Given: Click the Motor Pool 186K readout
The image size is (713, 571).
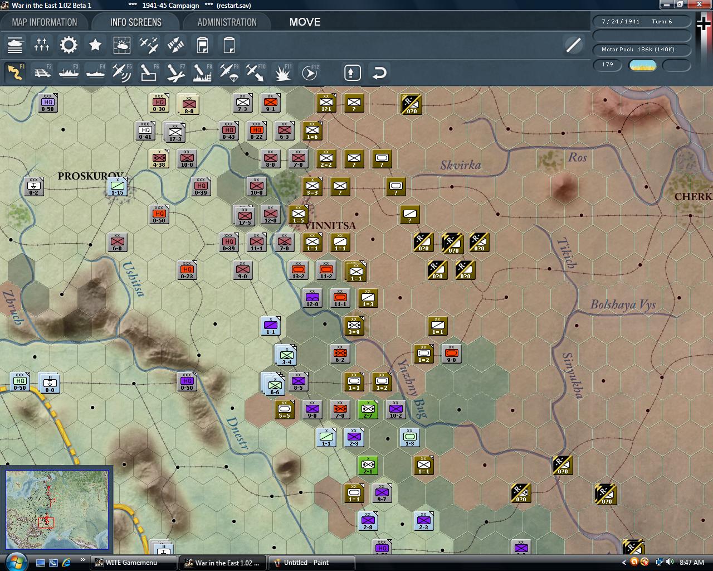Looking at the screenshot, I should tap(642, 49).
